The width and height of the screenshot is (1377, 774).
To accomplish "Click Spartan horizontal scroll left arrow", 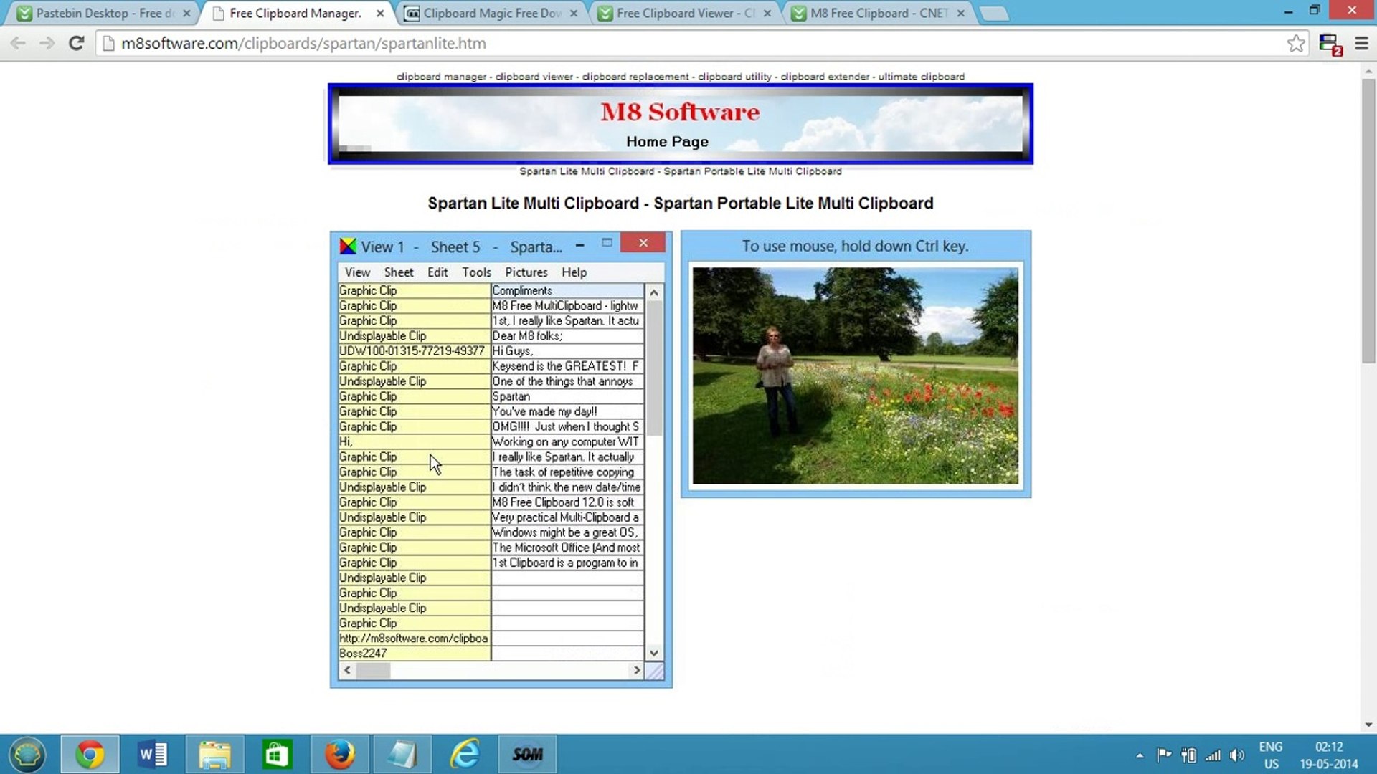I will click(x=347, y=670).
